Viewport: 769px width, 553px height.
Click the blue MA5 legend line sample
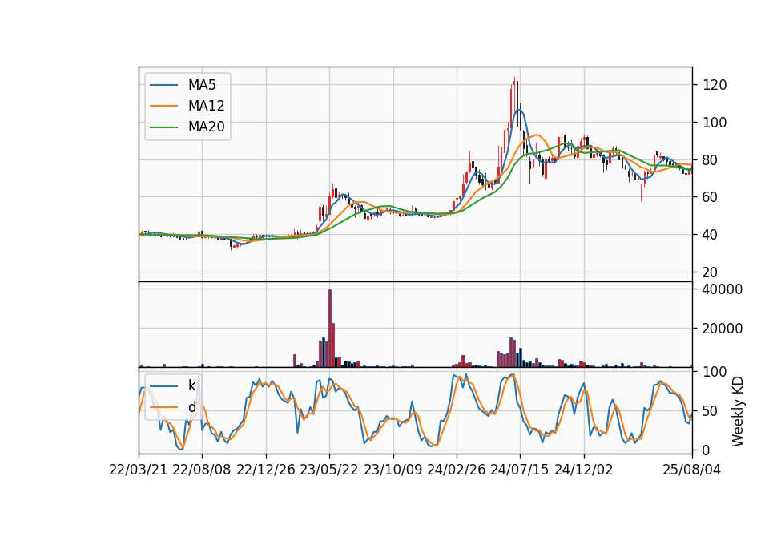tap(163, 86)
